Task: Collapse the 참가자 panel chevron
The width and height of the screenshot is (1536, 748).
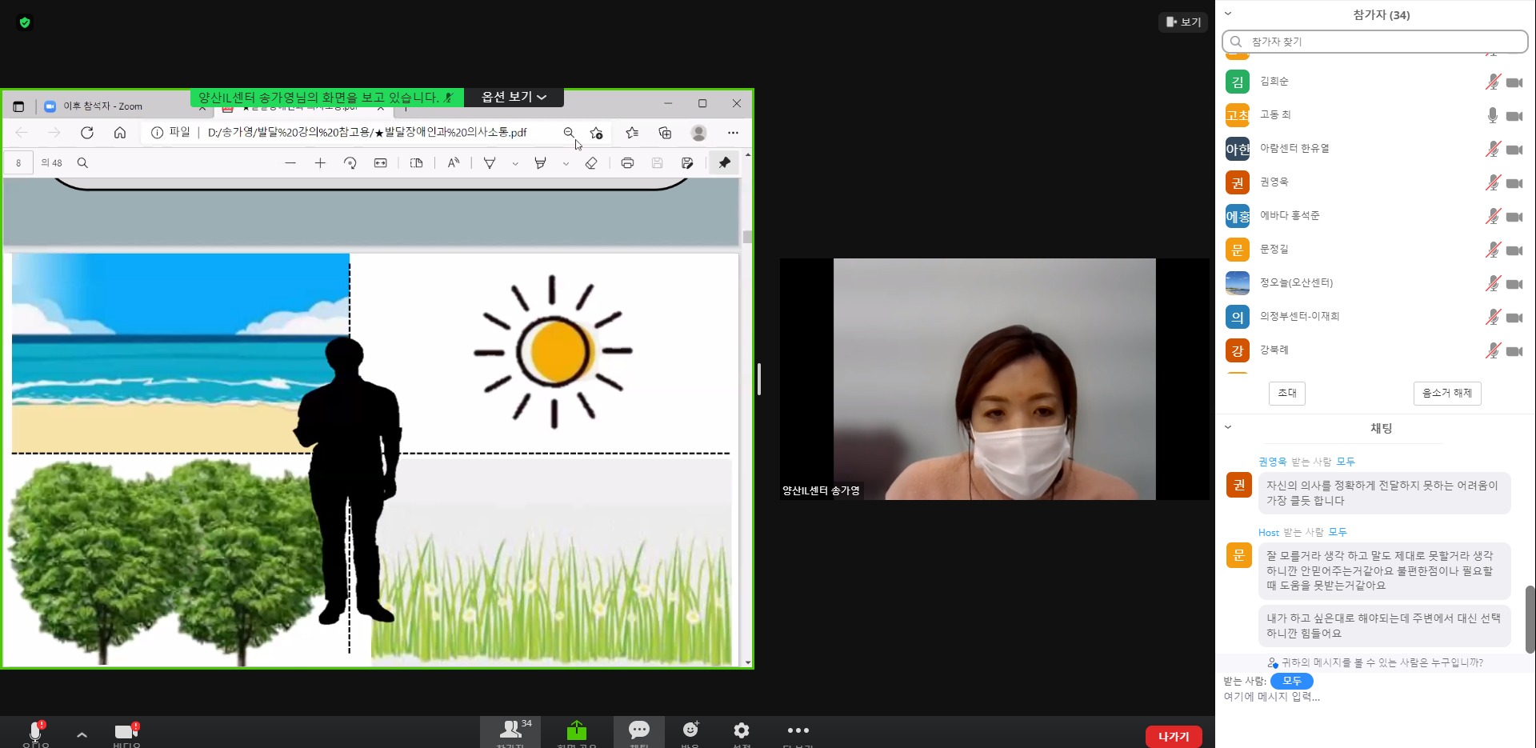Action: click(1228, 14)
